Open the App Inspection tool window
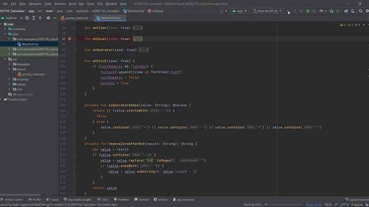 coord(183,200)
